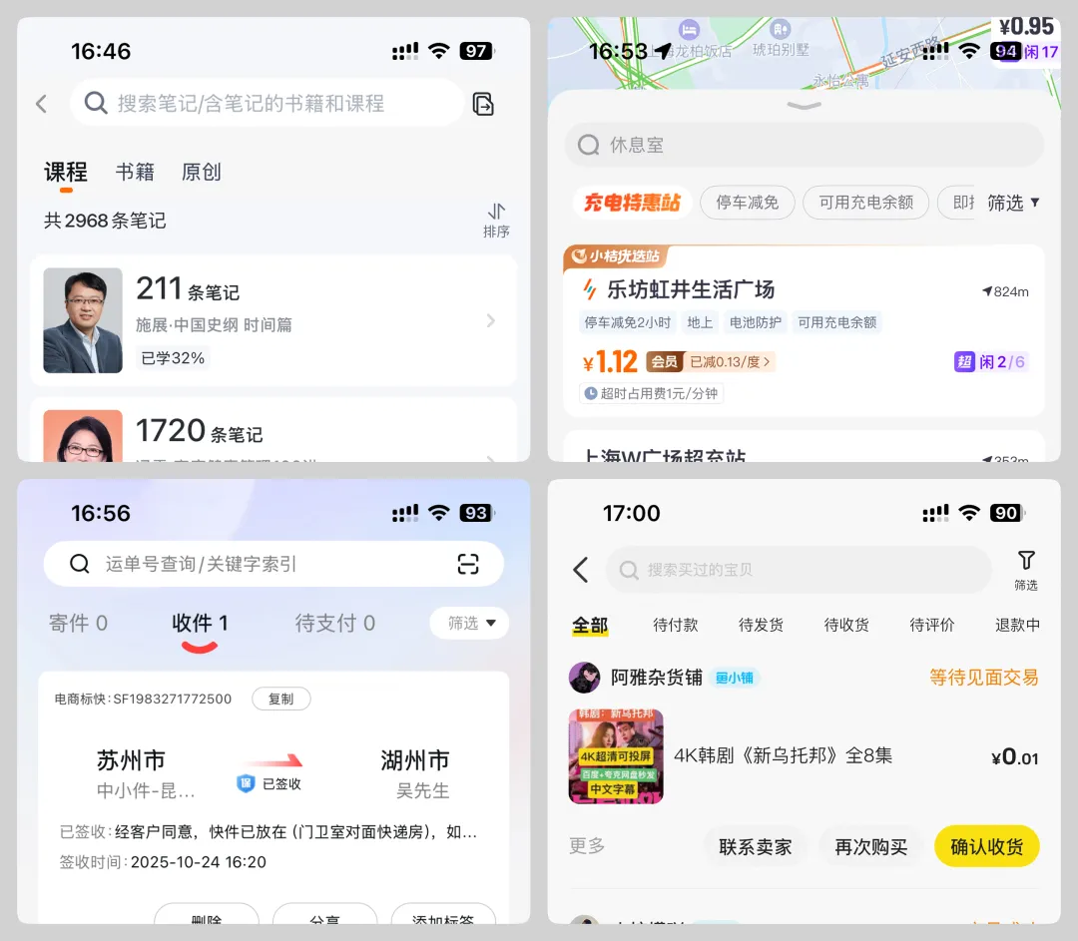Open the 筛选 dropdown on the express delivery page
The width and height of the screenshot is (1078, 941).
(x=469, y=622)
